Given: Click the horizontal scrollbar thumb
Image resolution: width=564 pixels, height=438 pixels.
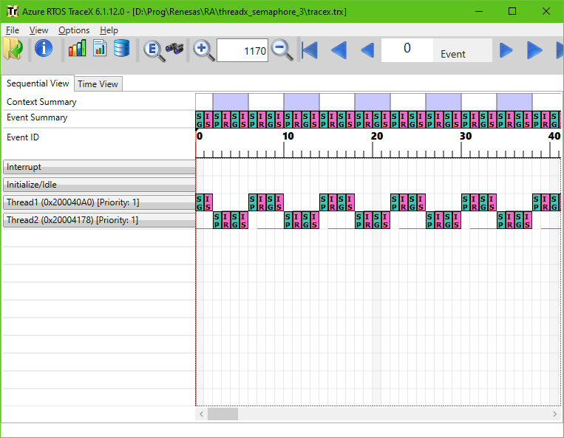Looking at the screenshot, I should (x=223, y=414).
